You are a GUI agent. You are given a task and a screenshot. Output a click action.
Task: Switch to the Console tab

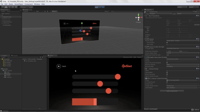[15, 55]
